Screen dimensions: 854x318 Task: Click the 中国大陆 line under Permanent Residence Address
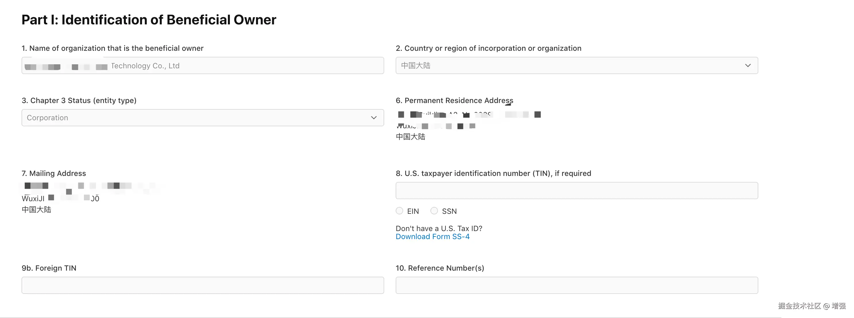click(410, 137)
